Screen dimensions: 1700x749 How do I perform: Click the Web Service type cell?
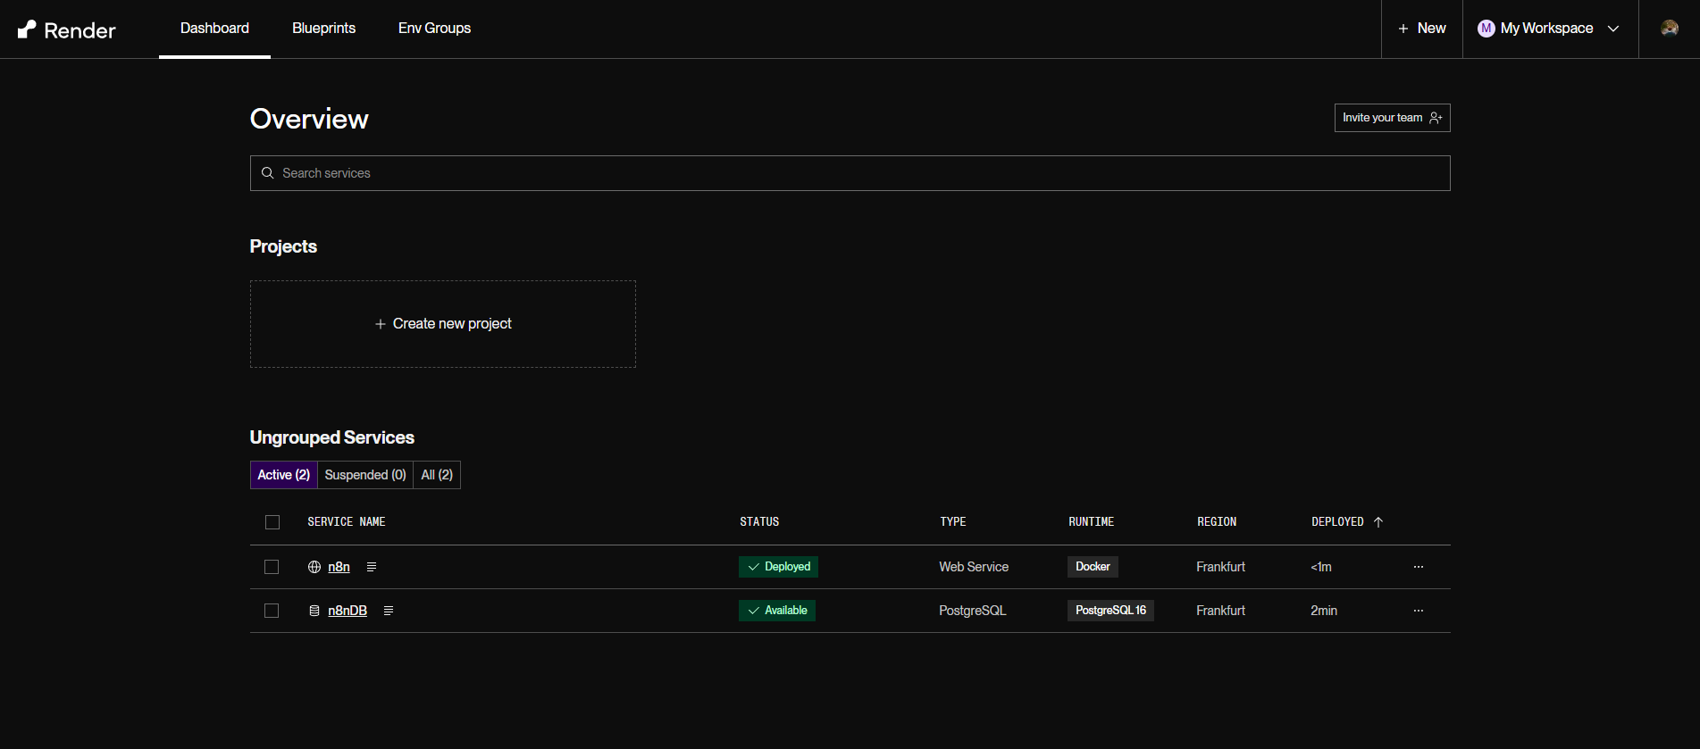coord(974,567)
